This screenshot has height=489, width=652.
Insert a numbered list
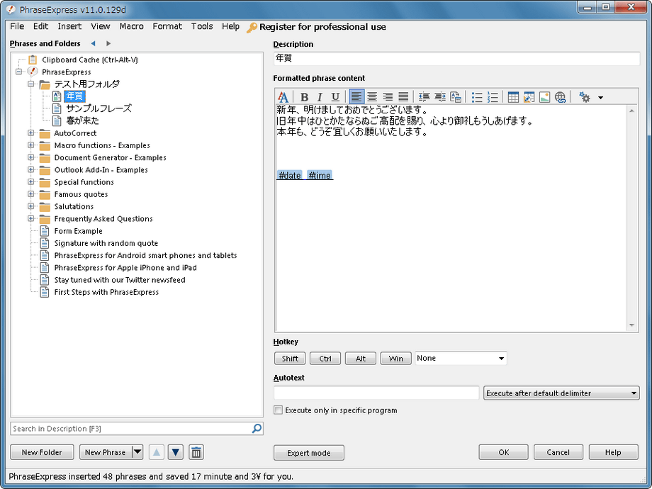pyautogui.click(x=493, y=97)
